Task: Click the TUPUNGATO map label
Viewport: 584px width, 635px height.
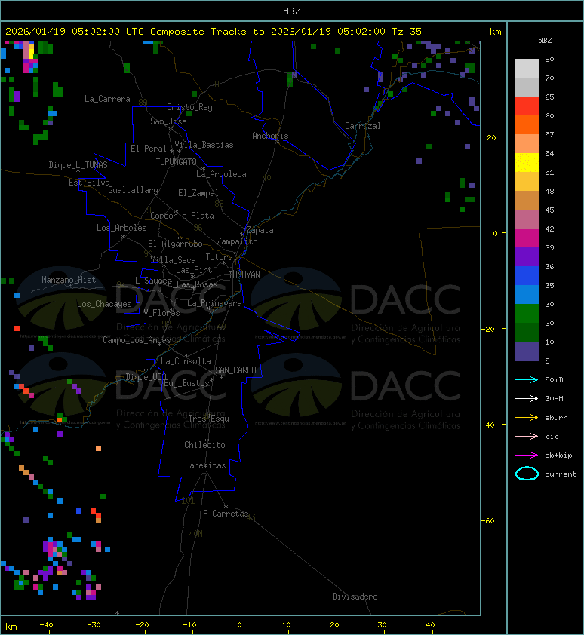Action: [x=176, y=162]
